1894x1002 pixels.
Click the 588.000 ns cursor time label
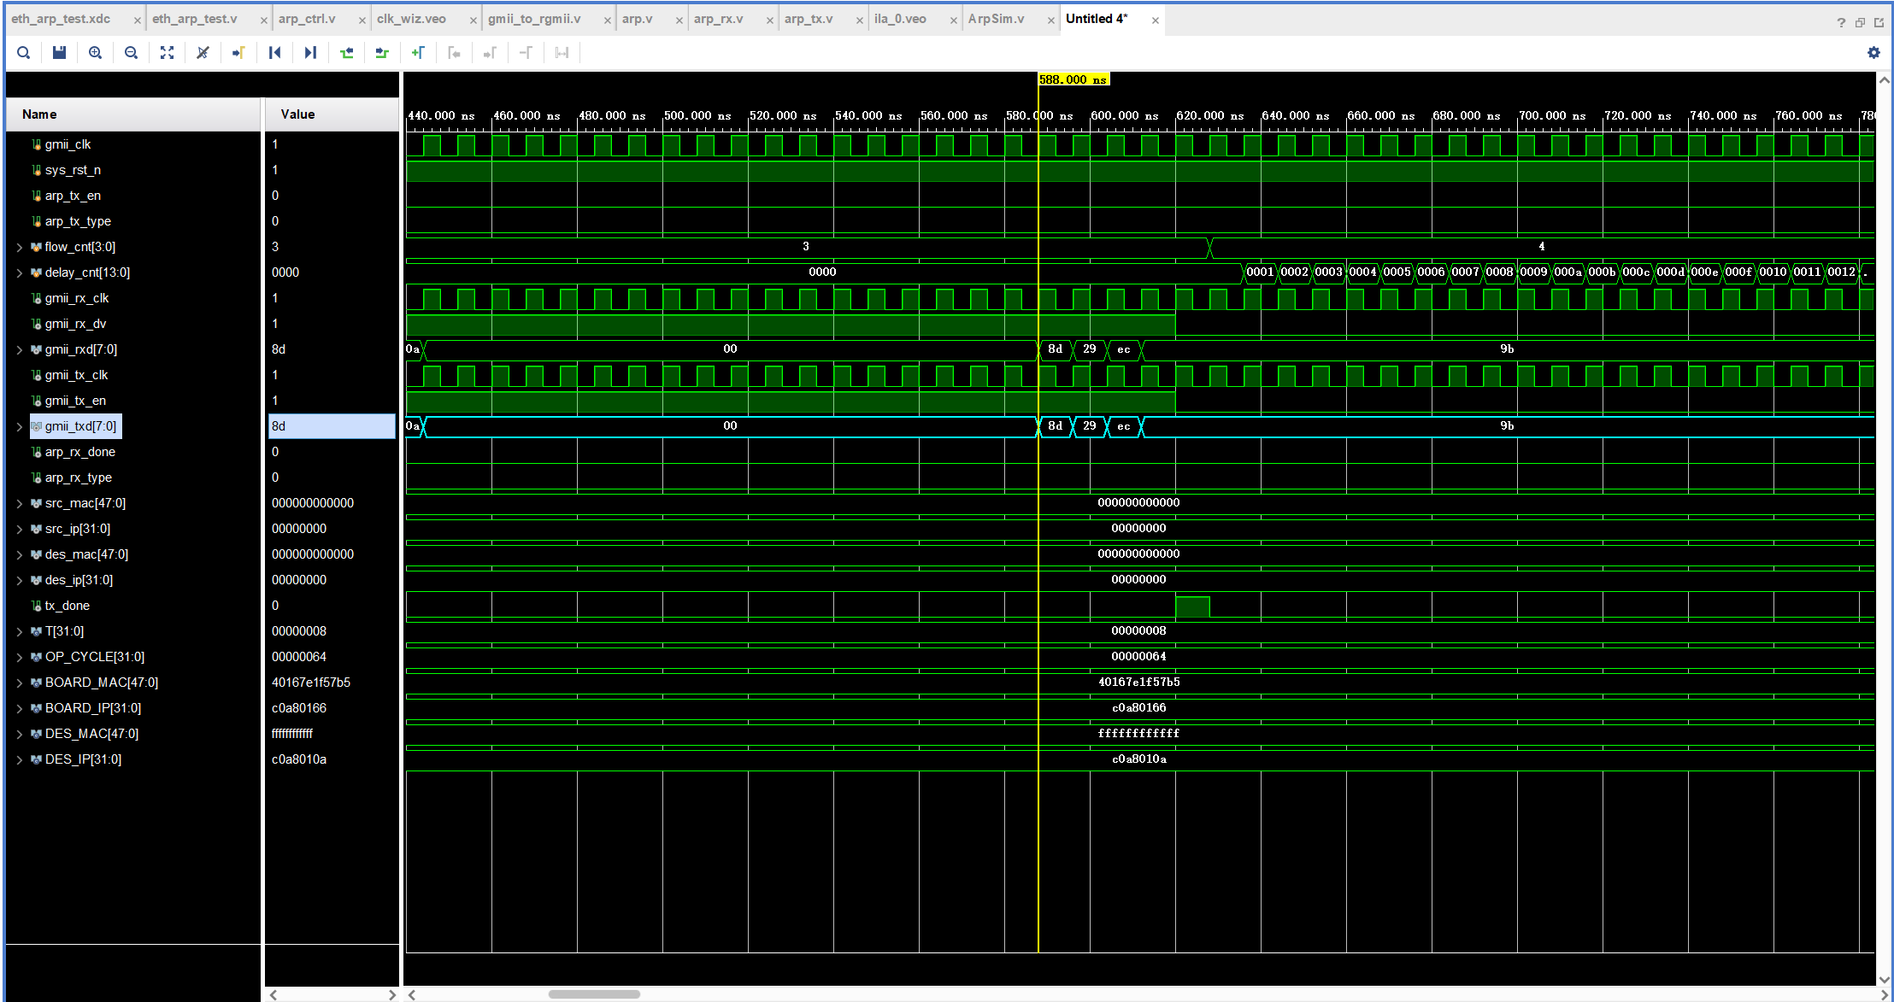[x=1073, y=79]
